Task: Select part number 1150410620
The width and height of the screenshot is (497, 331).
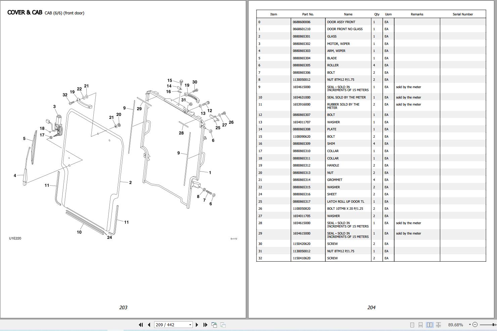Action: click(x=302, y=258)
